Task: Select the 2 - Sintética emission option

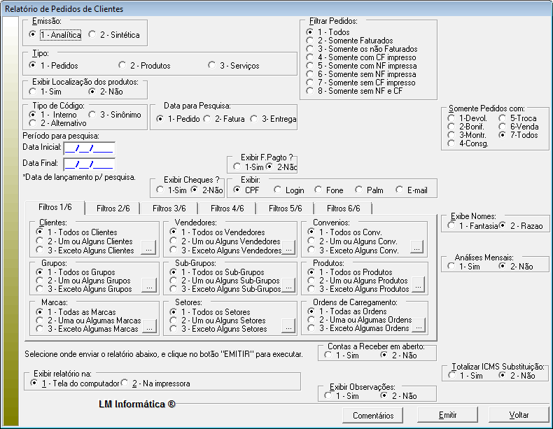Action: pyautogui.click(x=93, y=34)
